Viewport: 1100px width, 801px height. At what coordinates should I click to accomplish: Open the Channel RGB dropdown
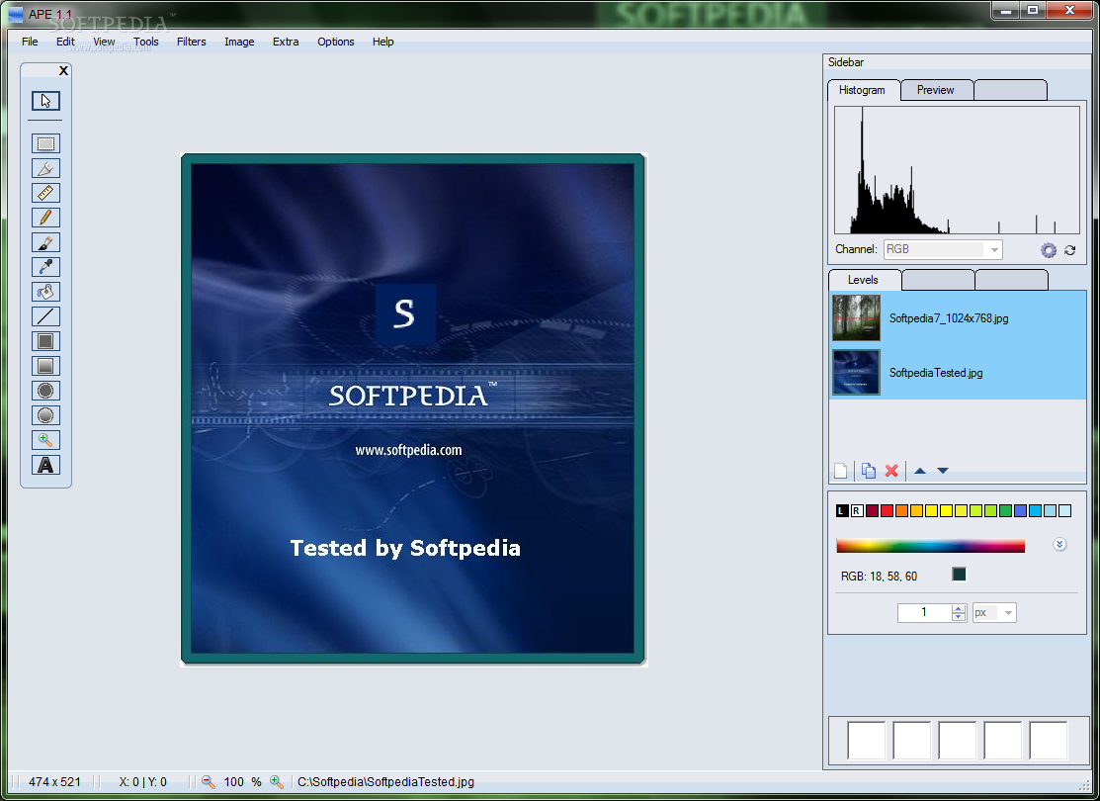click(x=943, y=249)
